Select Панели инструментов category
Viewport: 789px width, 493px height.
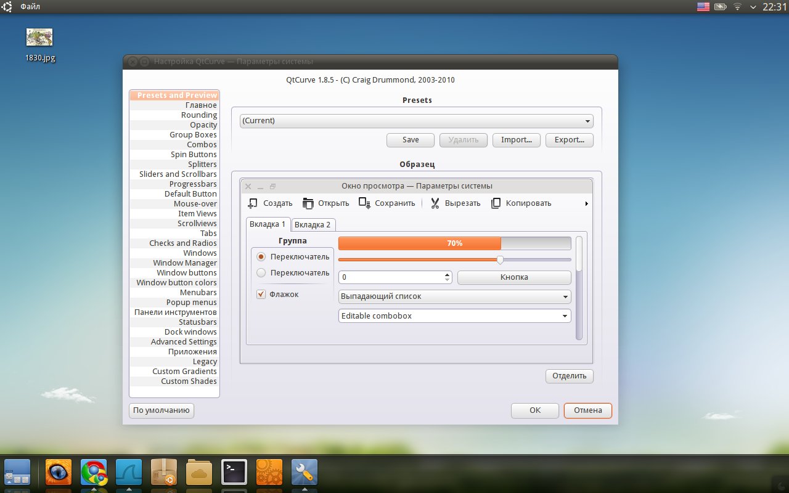click(174, 312)
